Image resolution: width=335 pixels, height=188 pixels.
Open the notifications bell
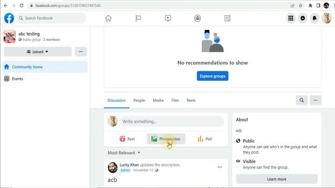click(x=315, y=18)
